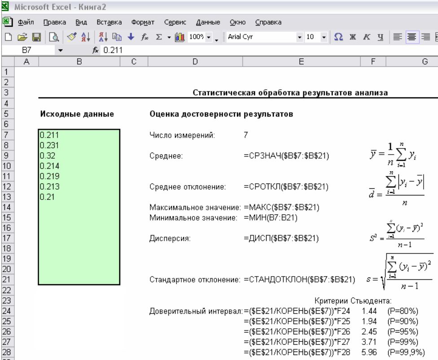Click the Copy icon in toolbar
The height and width of the screenshot is (360, 438).
coord(117,37)
